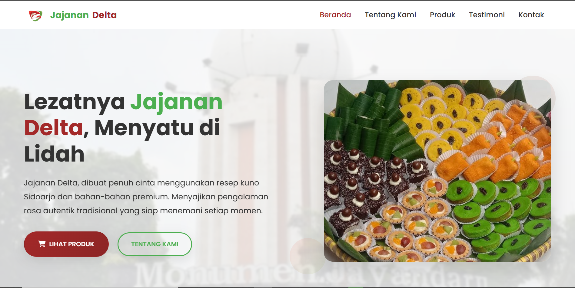Viewport: 575px width, 288px height.
Task: Open the Tentang Kami navigation link
Action: pyautogui.click(x=390, y=15)
